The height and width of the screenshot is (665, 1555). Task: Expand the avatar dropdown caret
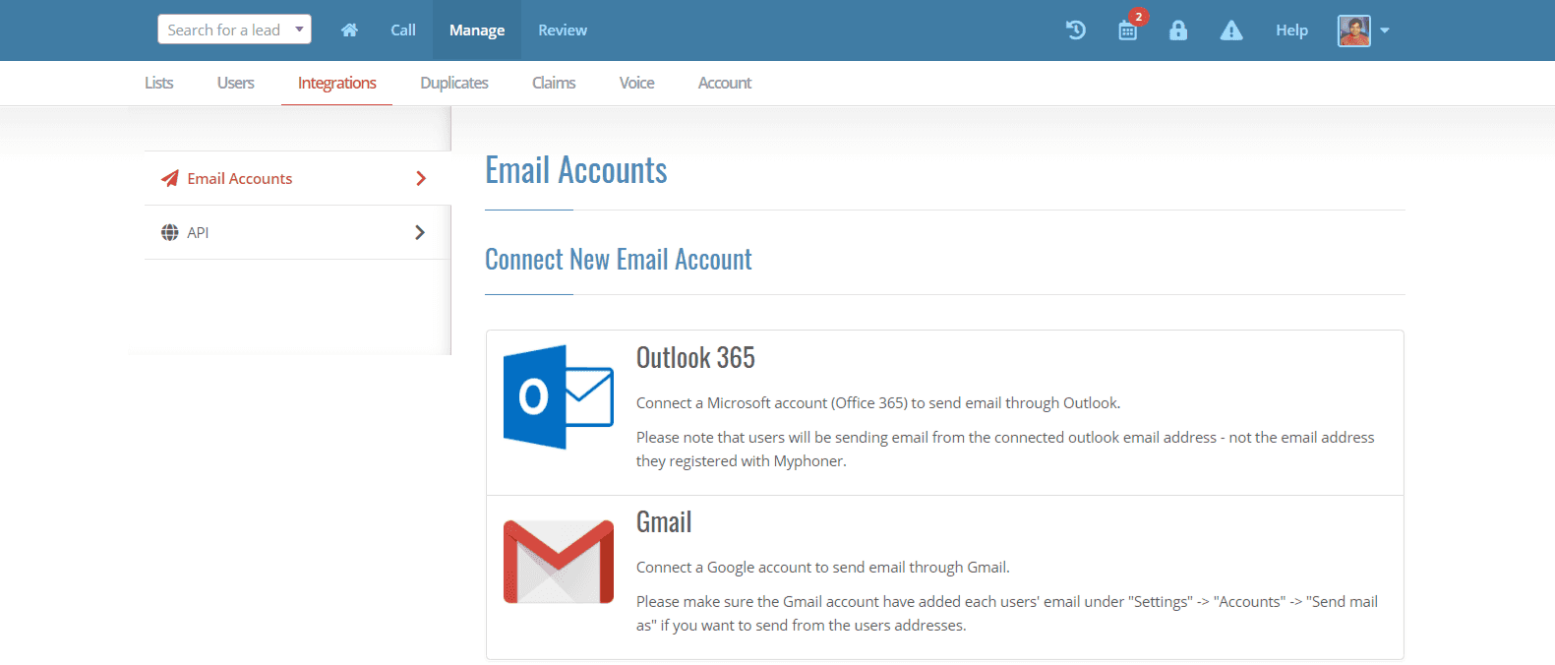[x=1385, y=30]
